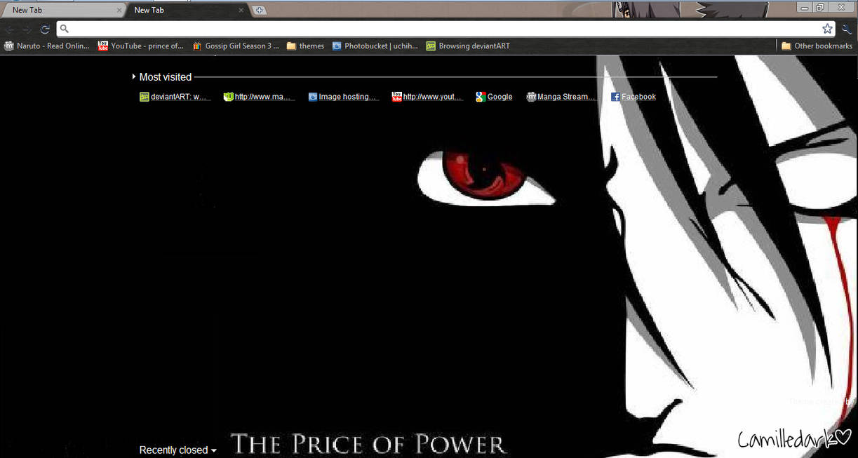Screen dimensions: 858x458
Task: Minimize the browser window
Action: point(803,7)
